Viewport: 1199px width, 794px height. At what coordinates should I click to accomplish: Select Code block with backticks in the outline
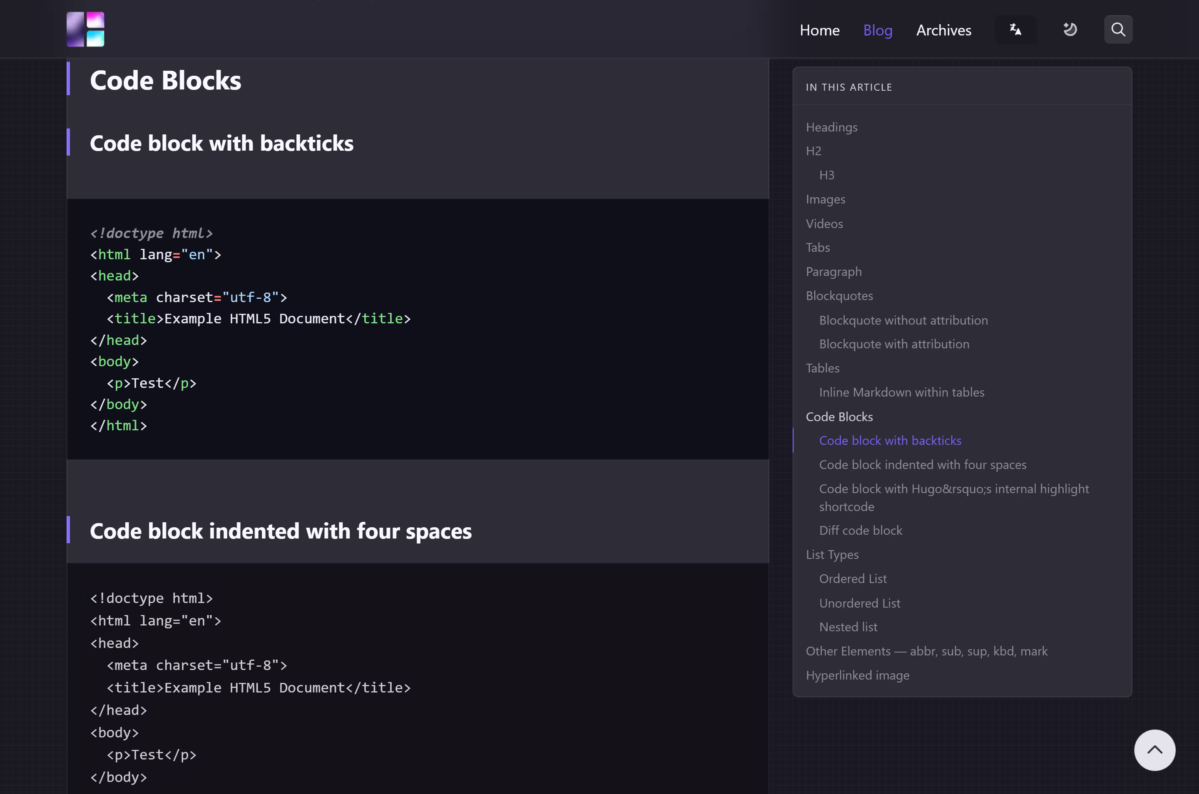[x=890, y=440]
